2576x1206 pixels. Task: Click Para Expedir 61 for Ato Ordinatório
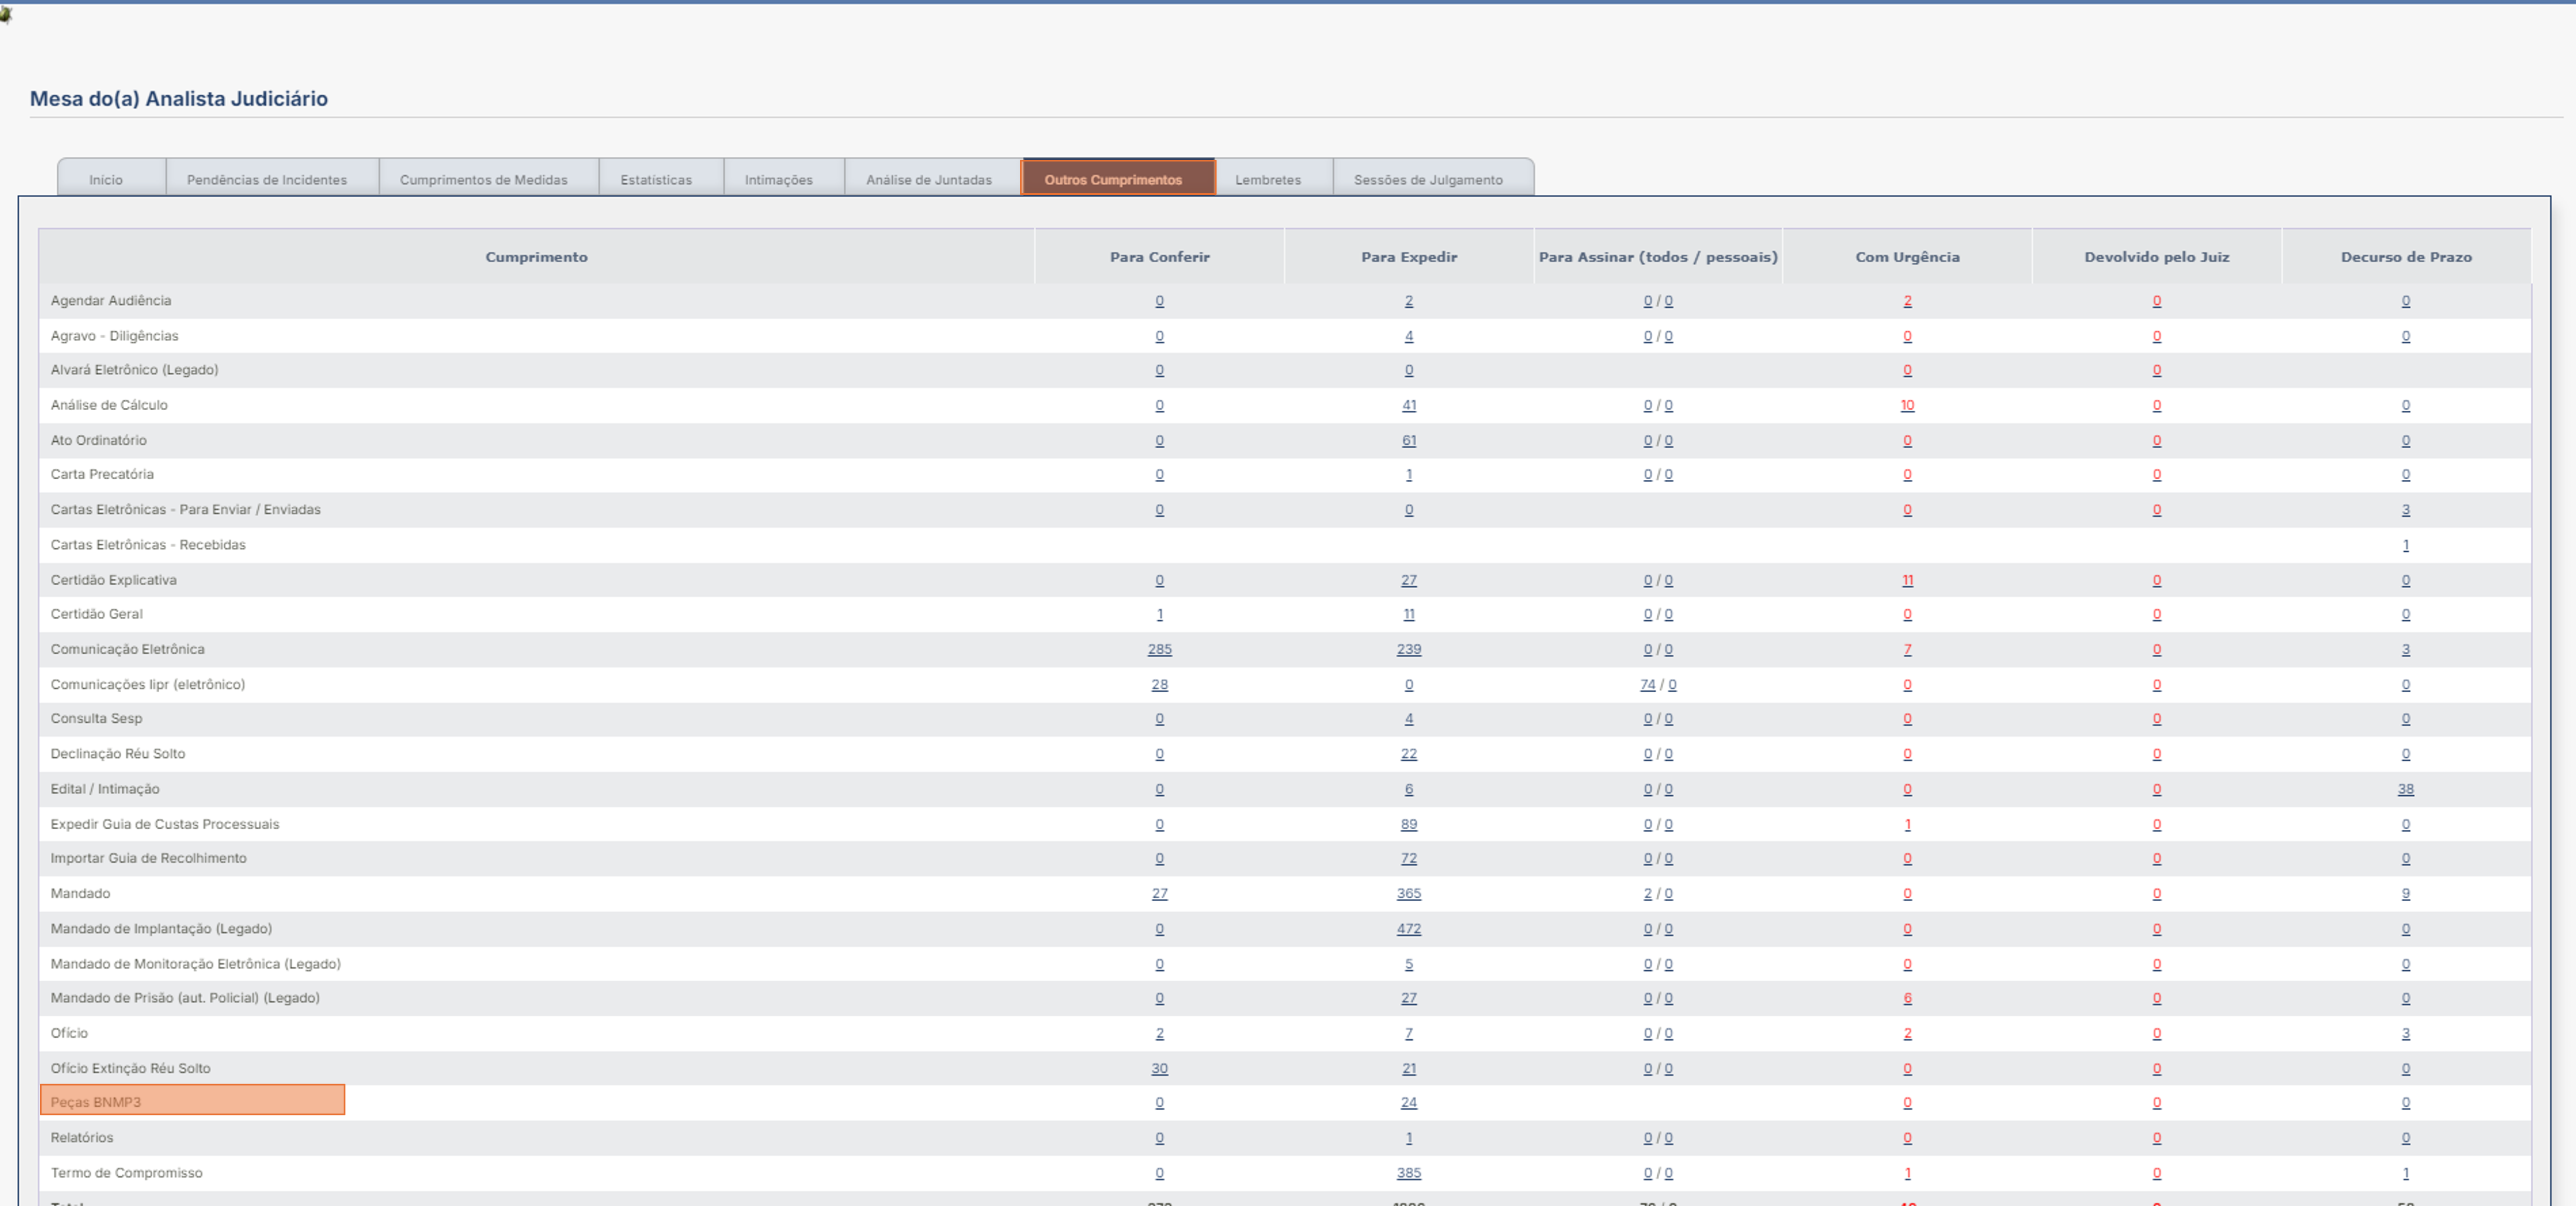1409,439
